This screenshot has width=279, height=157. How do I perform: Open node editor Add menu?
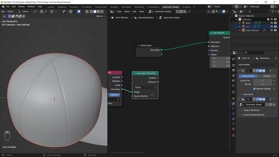(x=134, y=12)
